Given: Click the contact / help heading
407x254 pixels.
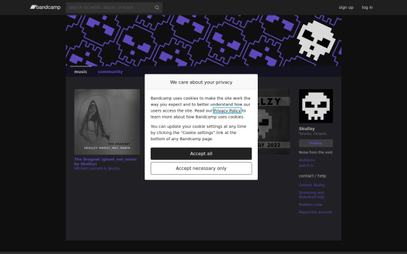Looking at the screenshot, I should click(x=312, y=175).
